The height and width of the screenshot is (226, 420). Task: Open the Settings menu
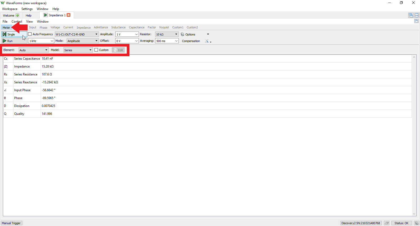click(27, 9)
